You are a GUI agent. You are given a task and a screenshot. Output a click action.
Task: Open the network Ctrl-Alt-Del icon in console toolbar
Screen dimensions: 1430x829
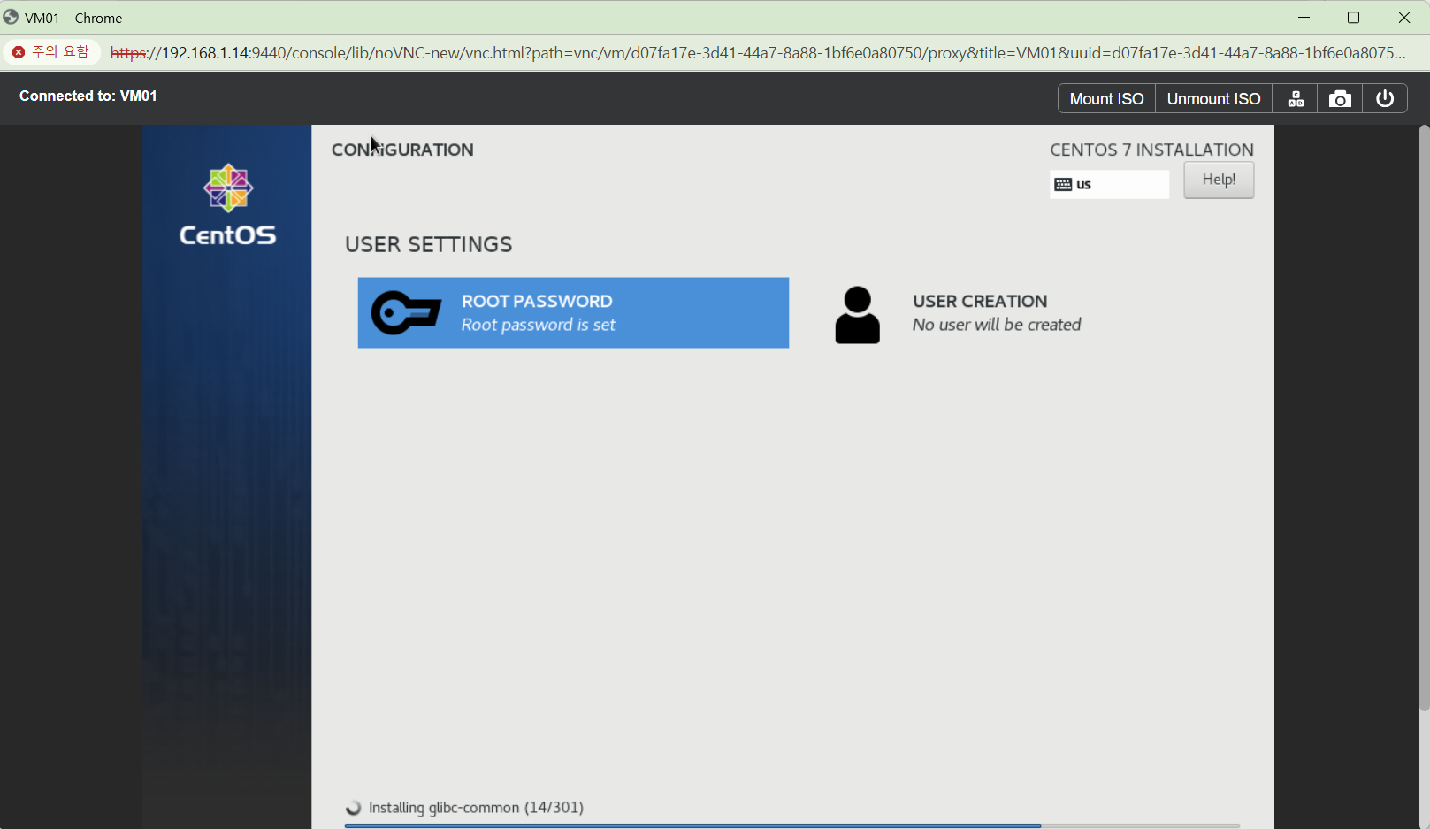(1296, 98)
